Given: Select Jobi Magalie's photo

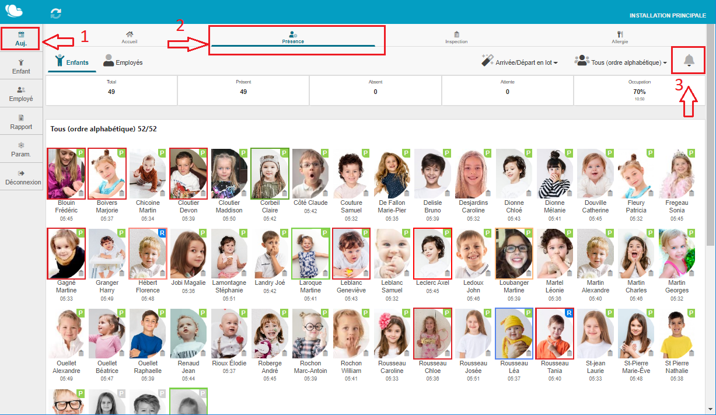Looking at the screenshot, I should (188, 254).
